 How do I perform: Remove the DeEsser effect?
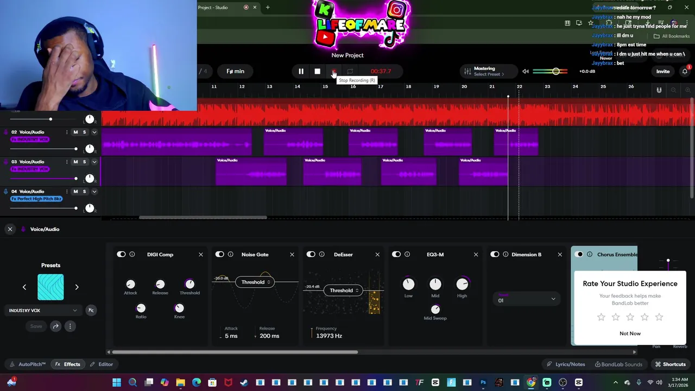pyautogui.click(x=377, y=254)
